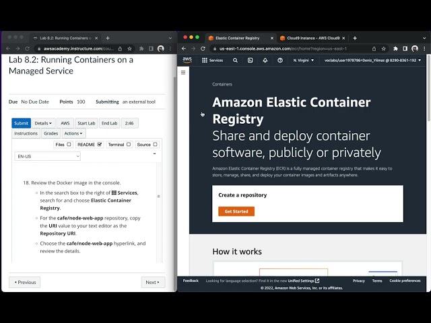Screen dimensions: 431x323
Task: Open the Feedback link
Action: coord(191,281)
